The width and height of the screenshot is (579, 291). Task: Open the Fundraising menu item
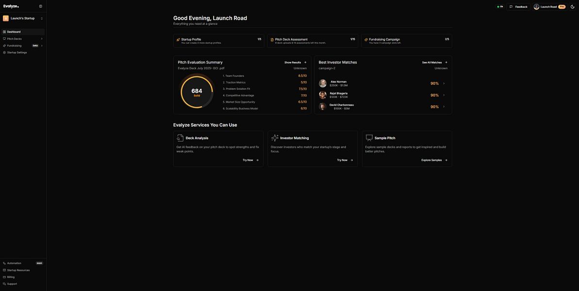click(23, 46)
